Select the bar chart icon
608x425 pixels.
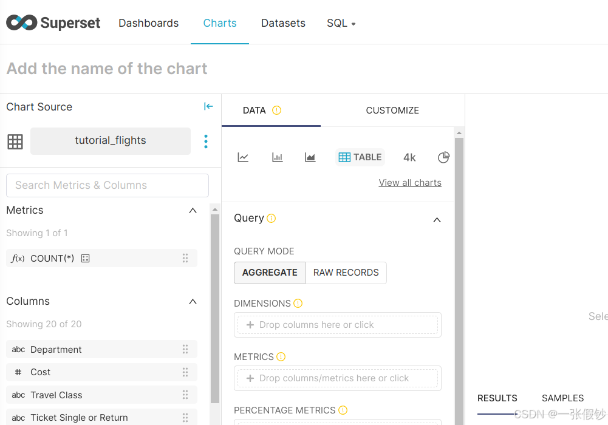277,157
